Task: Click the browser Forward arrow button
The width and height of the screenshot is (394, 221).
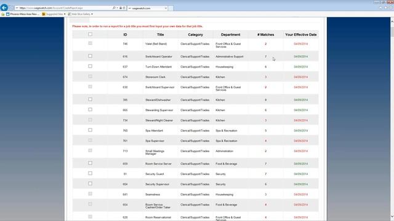Action: (11, 8)
